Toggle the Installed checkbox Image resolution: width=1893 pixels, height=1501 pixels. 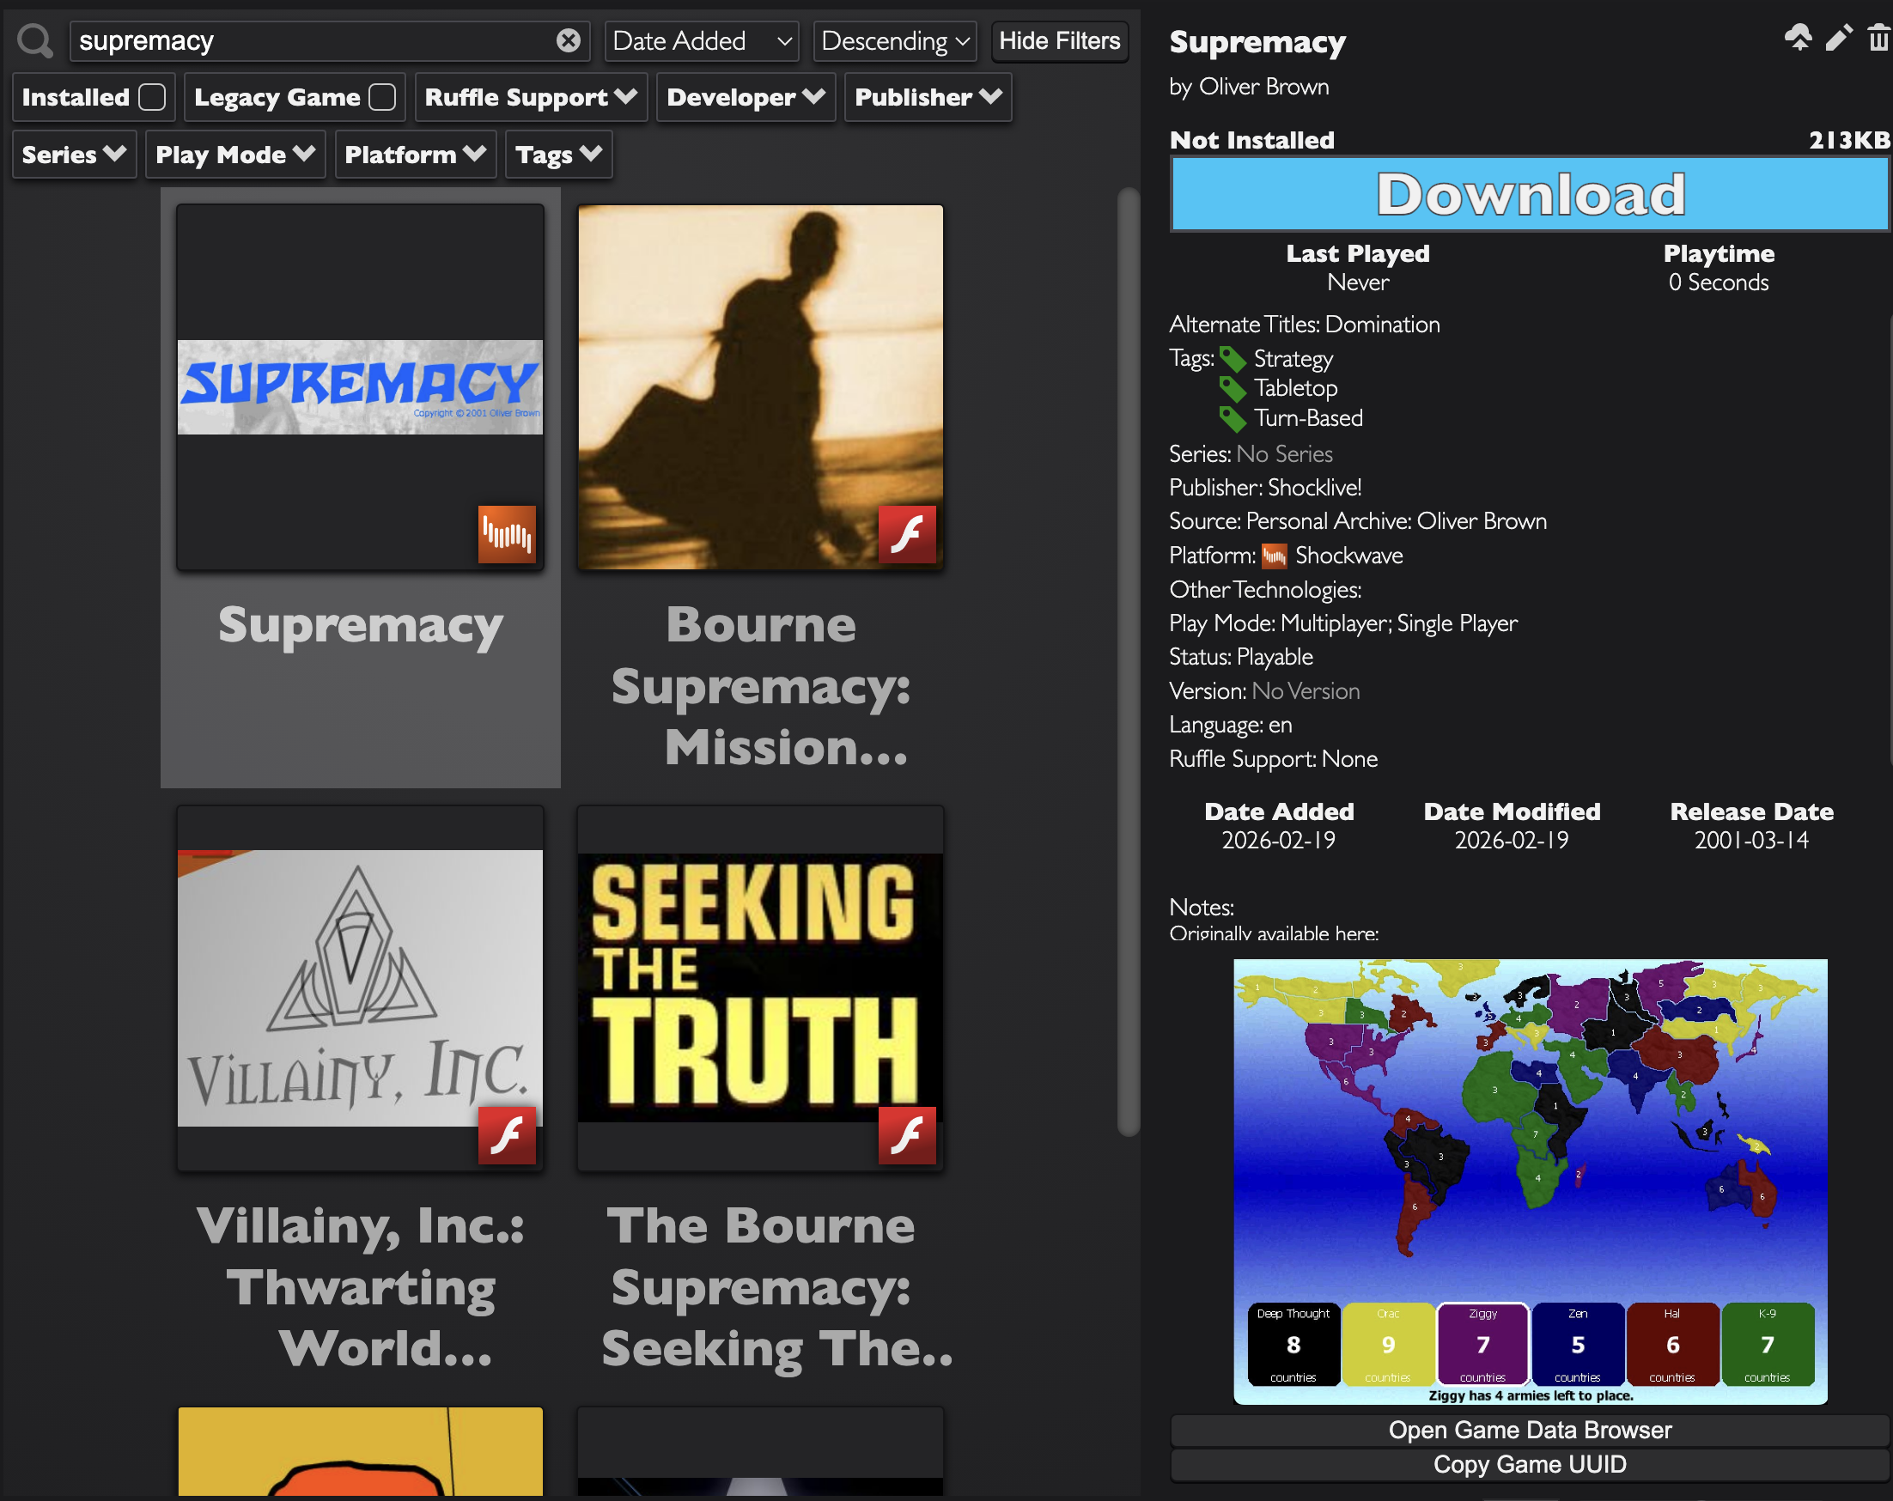tap(152, 96)
